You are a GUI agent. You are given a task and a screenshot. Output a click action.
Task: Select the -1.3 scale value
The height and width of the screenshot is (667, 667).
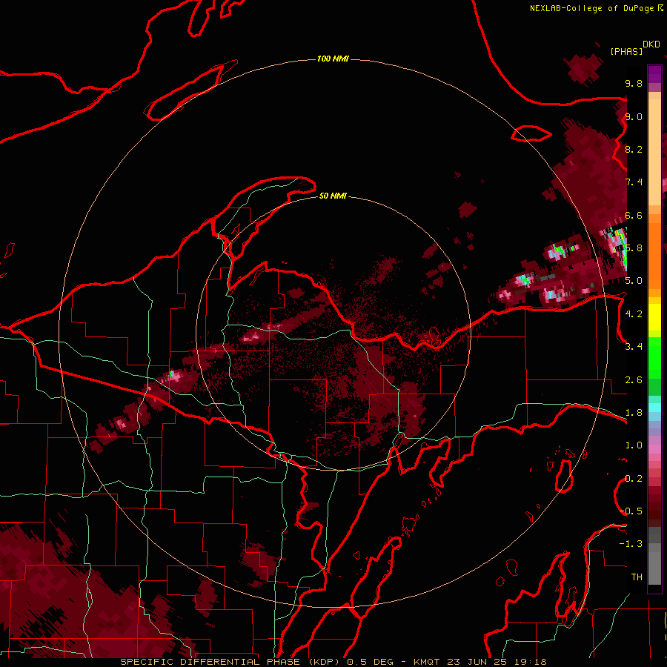631,544
